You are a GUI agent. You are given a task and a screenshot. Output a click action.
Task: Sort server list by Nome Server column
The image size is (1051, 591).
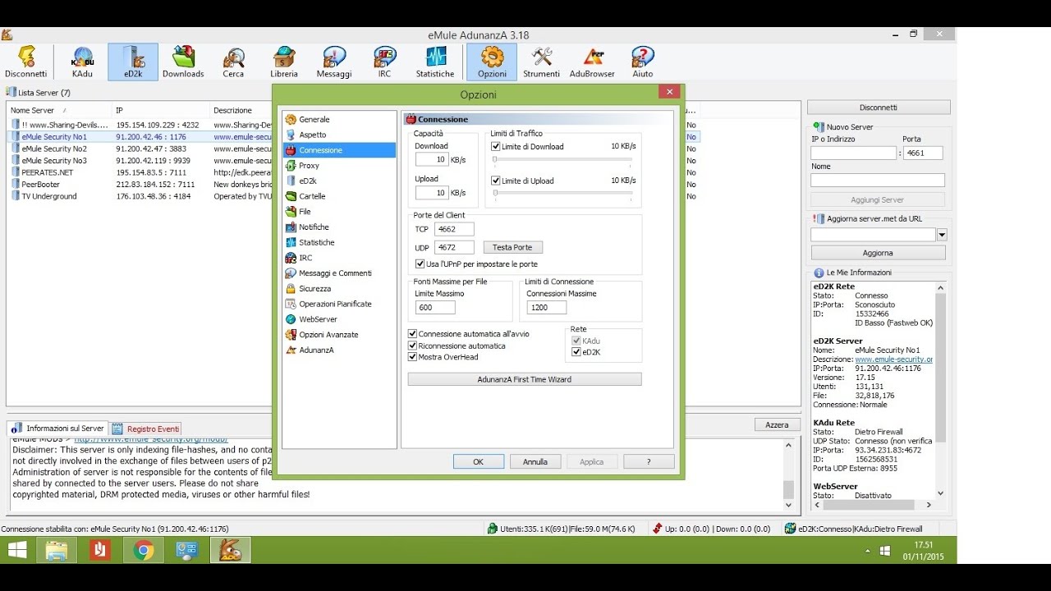(58, 110)
